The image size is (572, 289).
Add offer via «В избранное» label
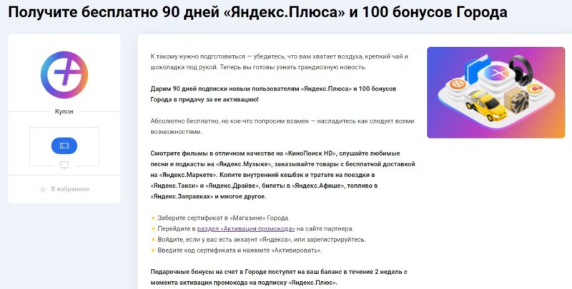(69, 189)
